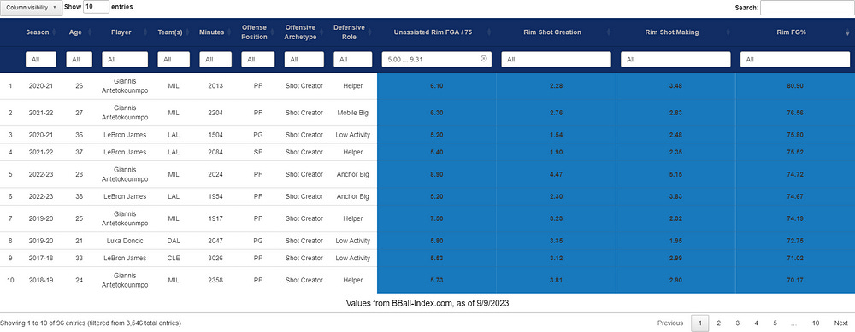Viewport: 855px width, 332px height.
Task: Sort by Rim Shot Making header
Action: tap(672, 32)
